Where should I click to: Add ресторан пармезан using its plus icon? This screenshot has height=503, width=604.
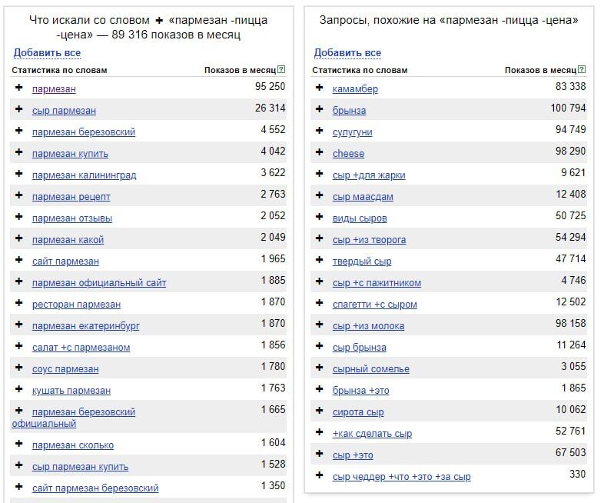[x=19, y=303]
